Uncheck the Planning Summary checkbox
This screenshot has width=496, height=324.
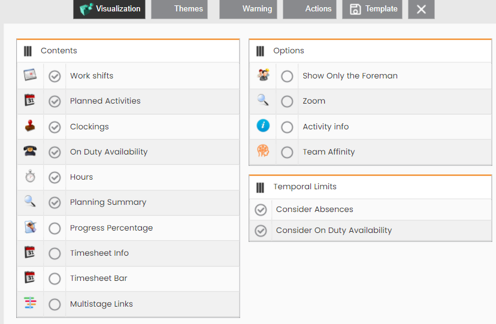point(55,202)
